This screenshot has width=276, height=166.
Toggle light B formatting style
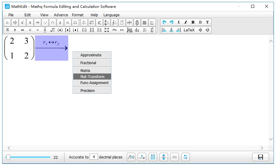(200, 22)
